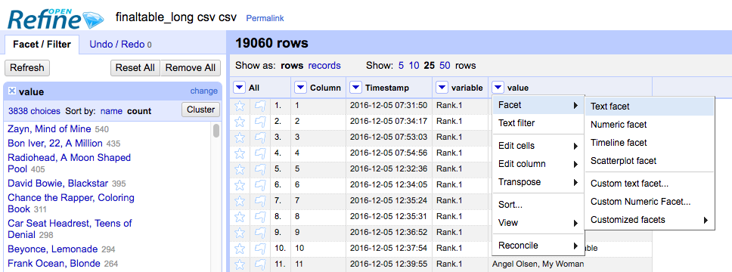Select the Facet / Filter tab
This screenshot has width=732, height=272.
click(x=42, y=45)
